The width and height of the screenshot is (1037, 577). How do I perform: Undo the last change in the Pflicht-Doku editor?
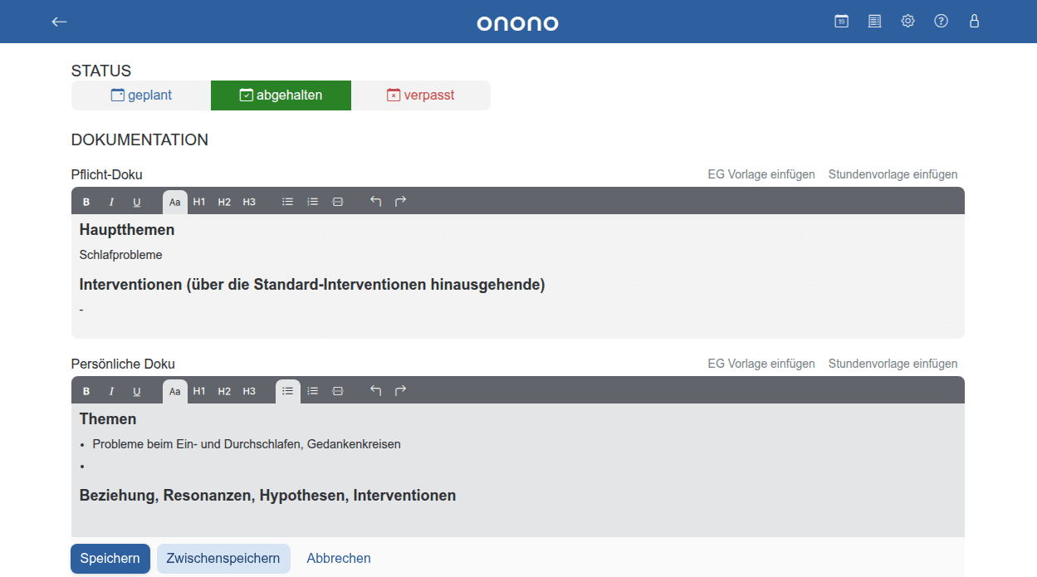click(374, 201)
